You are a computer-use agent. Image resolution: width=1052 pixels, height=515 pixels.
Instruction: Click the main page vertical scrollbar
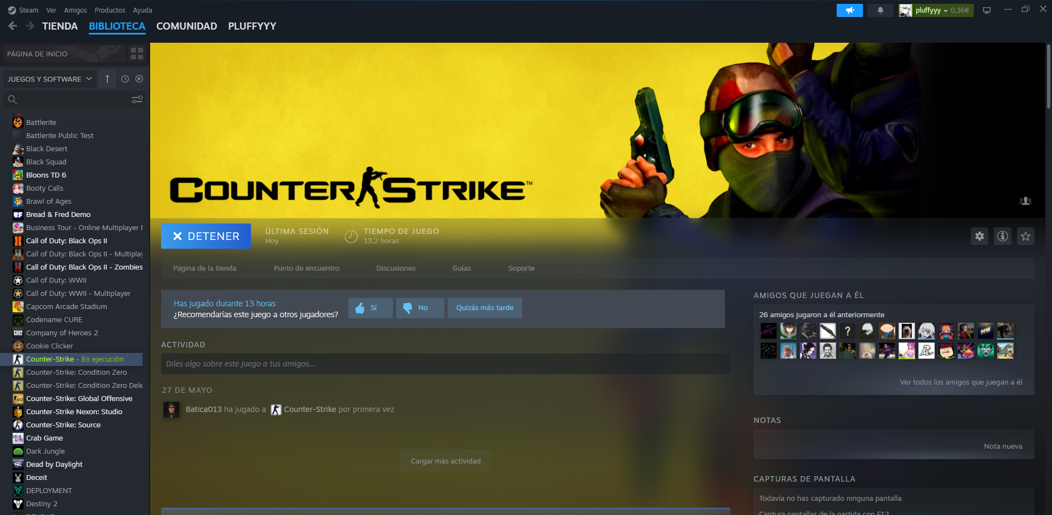(1048, 77)
